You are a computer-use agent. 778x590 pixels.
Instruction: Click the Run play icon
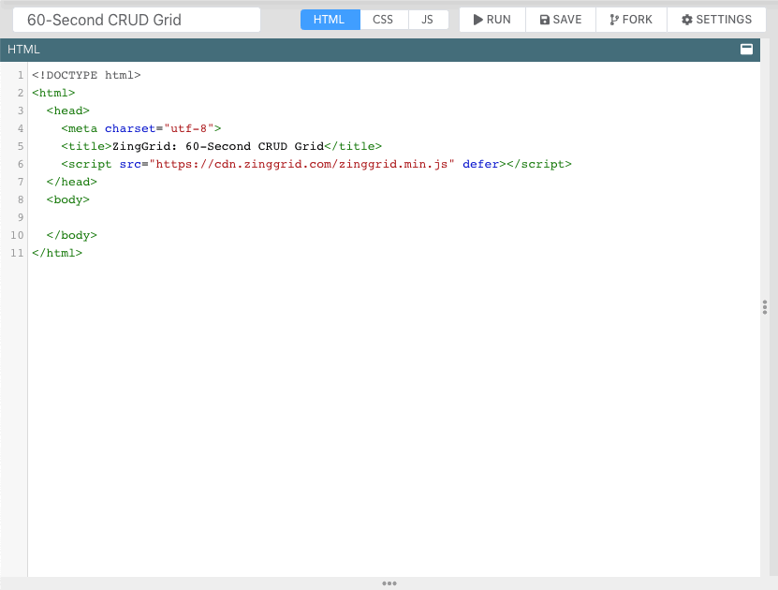tap(479, 19)
